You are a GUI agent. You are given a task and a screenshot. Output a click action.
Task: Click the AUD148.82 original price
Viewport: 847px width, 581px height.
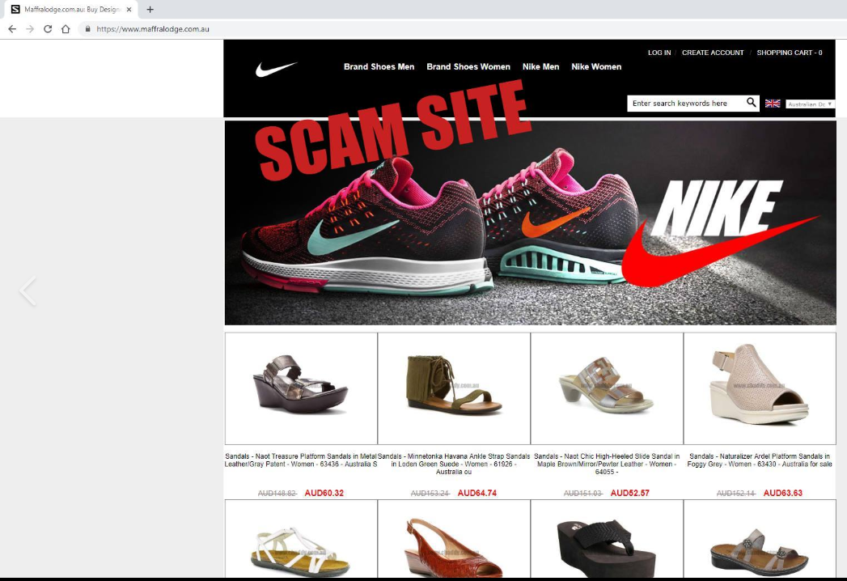(x=277, y=493)
